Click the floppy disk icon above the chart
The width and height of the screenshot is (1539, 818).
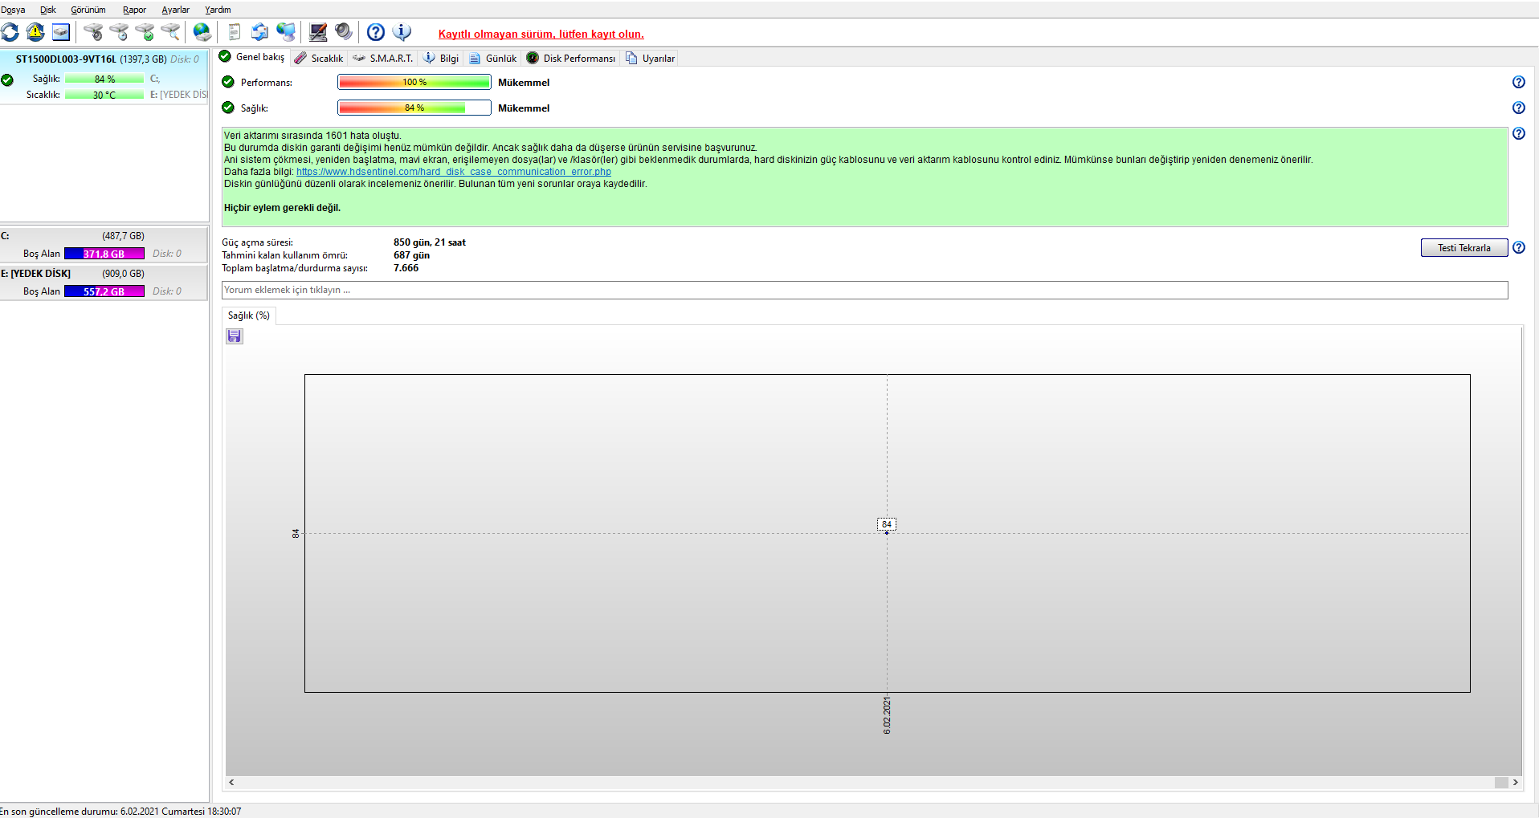234,336
